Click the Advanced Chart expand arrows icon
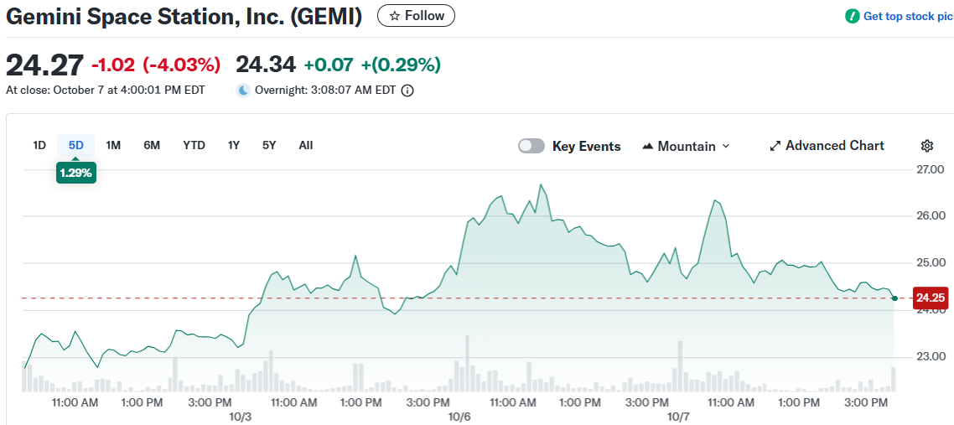Image resolution: width=954 pixels, height=425 pixels. tap(775, 146)
